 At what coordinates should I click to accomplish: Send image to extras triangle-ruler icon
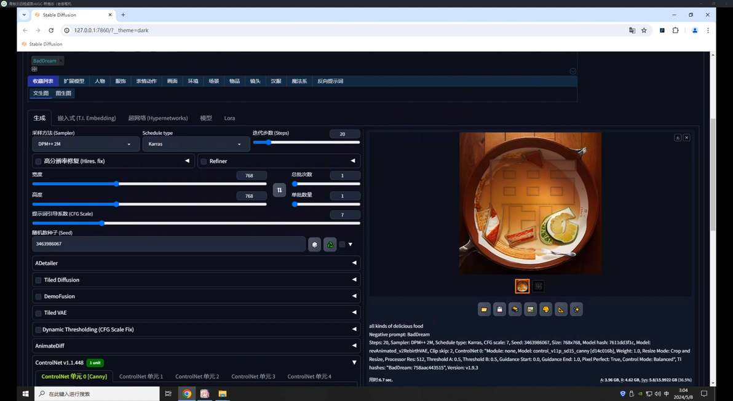pyautogui.click(x=561, y=309)
